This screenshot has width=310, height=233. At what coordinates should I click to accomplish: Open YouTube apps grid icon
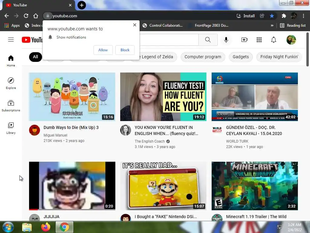click(x=259, y=40)
